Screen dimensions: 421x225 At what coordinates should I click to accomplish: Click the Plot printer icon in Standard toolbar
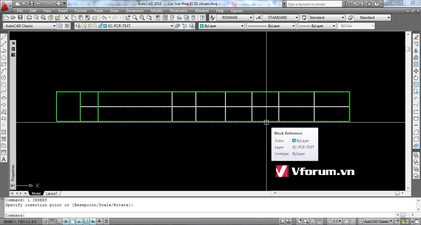coord(29,18)
